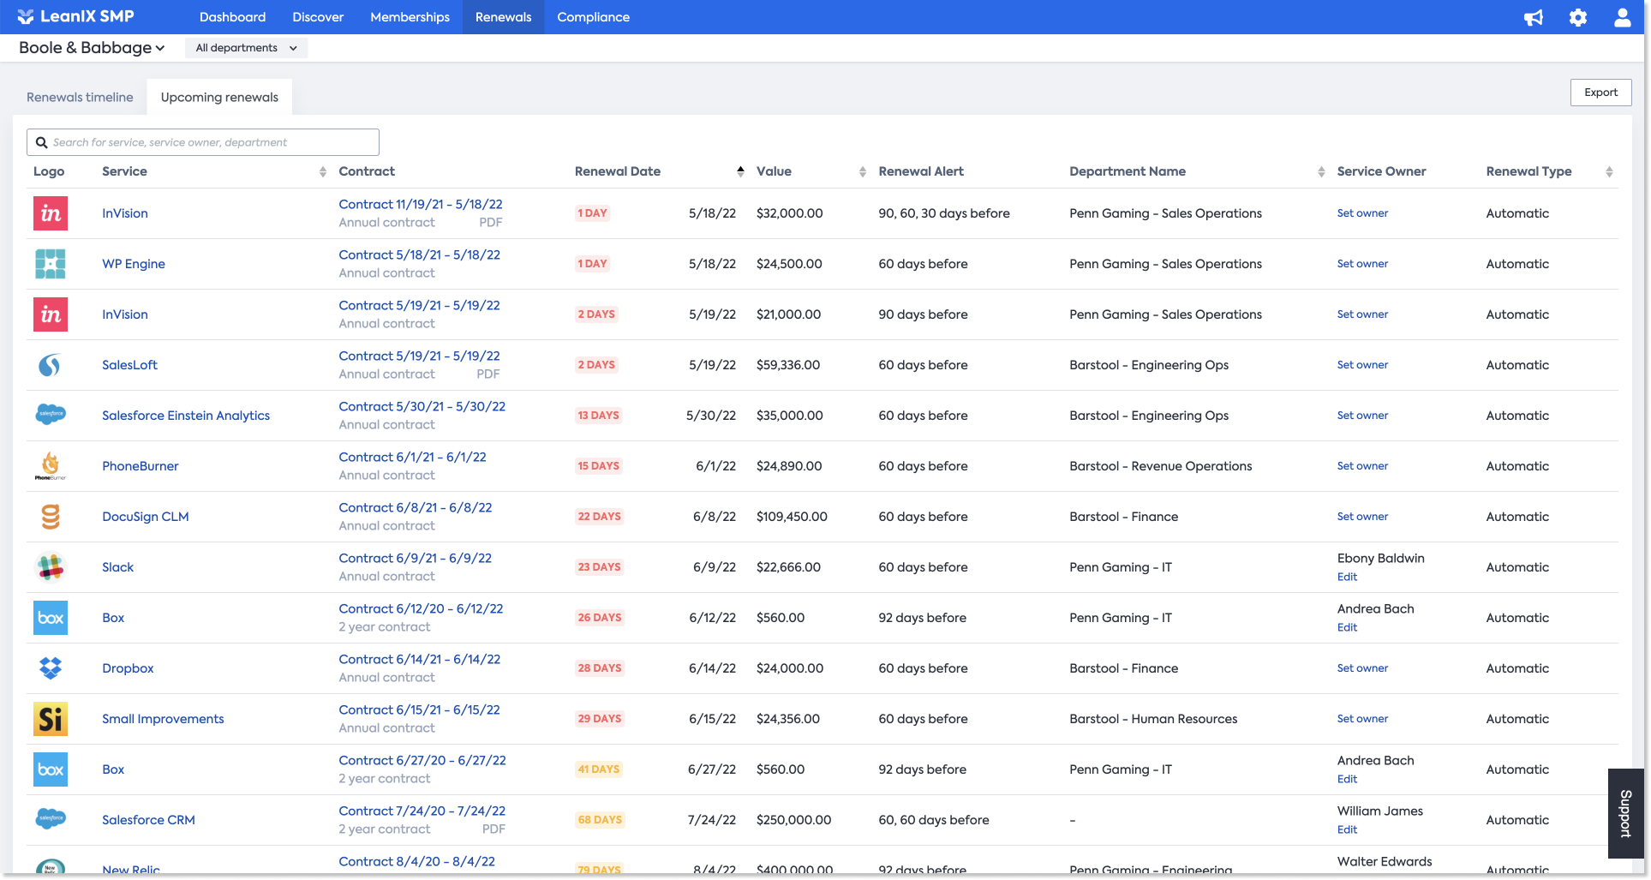Click the LeanIX SMP logo
This screenshot has height=880, width=1651.
[x=75, y=17]
